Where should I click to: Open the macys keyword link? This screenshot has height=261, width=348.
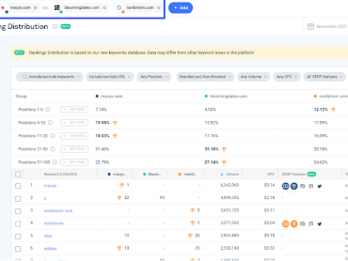point(50,186)
